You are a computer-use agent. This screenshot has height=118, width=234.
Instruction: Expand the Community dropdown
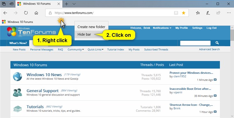tap(76, 50)
